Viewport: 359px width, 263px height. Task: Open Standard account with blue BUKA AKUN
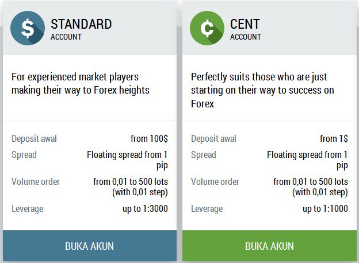click(x=90, y=246)
